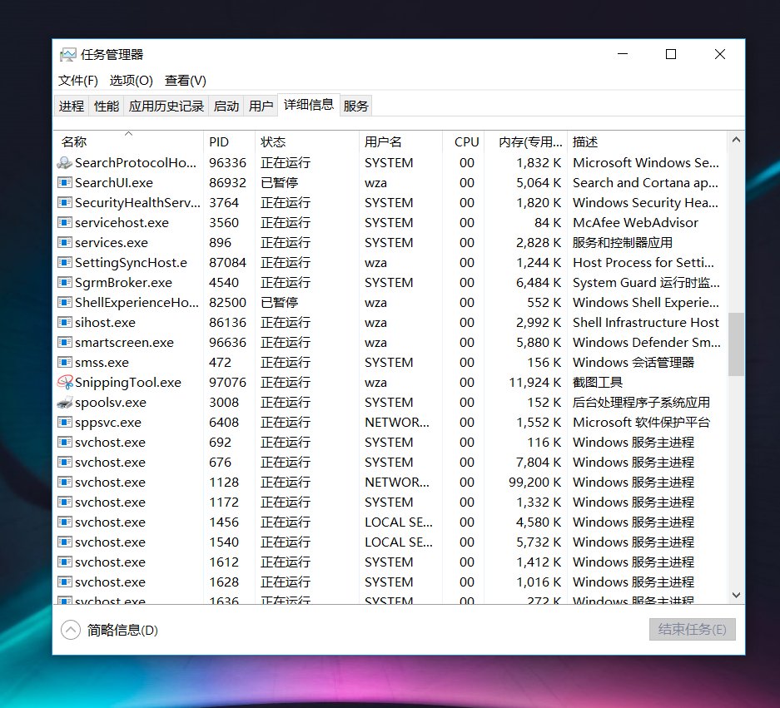Image resolution: width=780 pixels, height=708 pixels.
Task: Click the SearchProtocolHost process icon
Action: click(65, 162)
